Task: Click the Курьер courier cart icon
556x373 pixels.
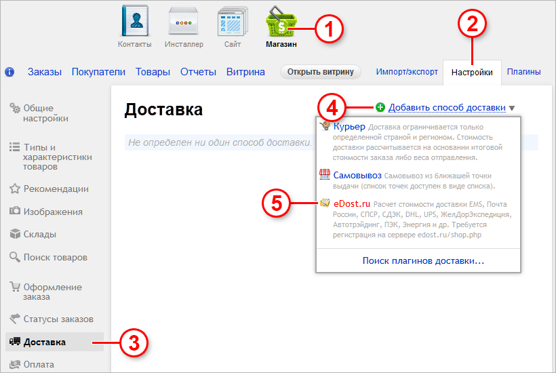Action: 325,126
